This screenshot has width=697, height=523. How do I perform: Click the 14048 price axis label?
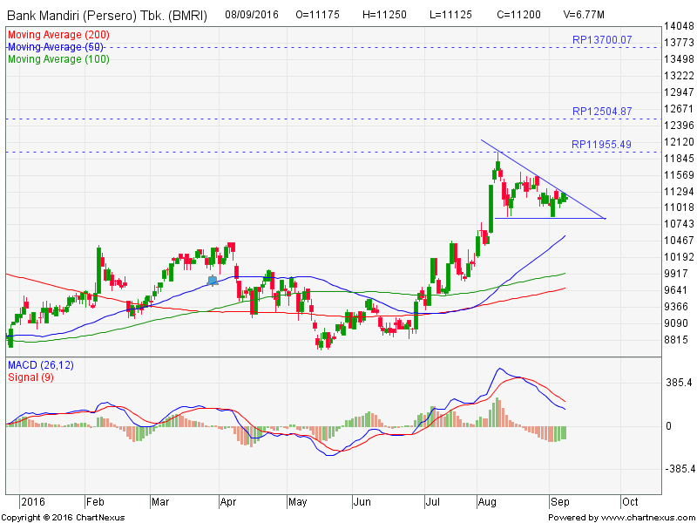[677, 26]
